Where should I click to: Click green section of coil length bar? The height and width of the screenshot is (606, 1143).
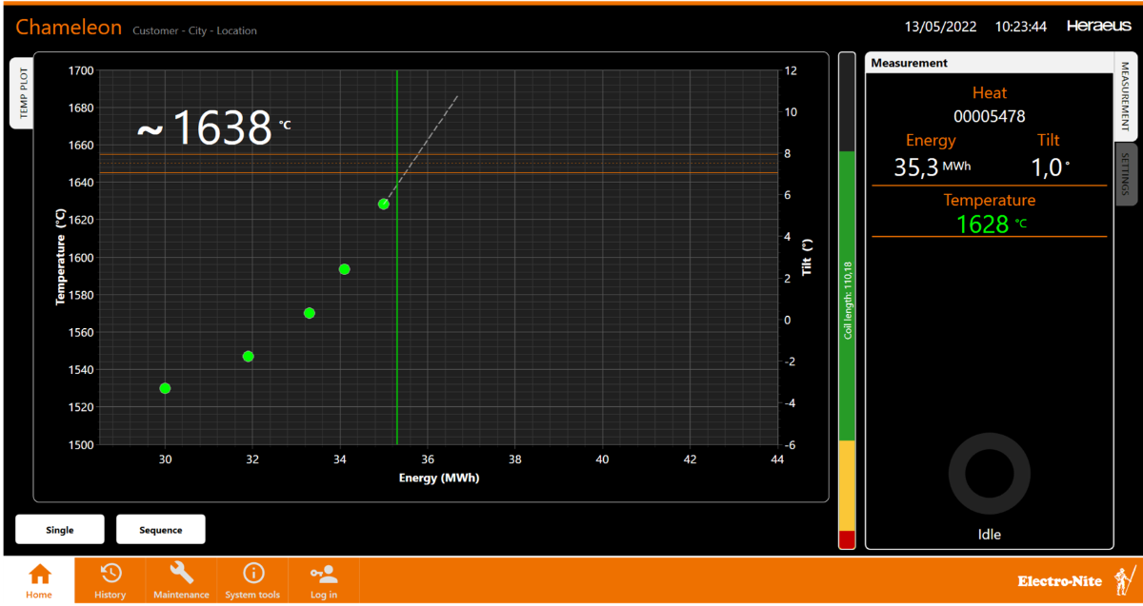847,295
